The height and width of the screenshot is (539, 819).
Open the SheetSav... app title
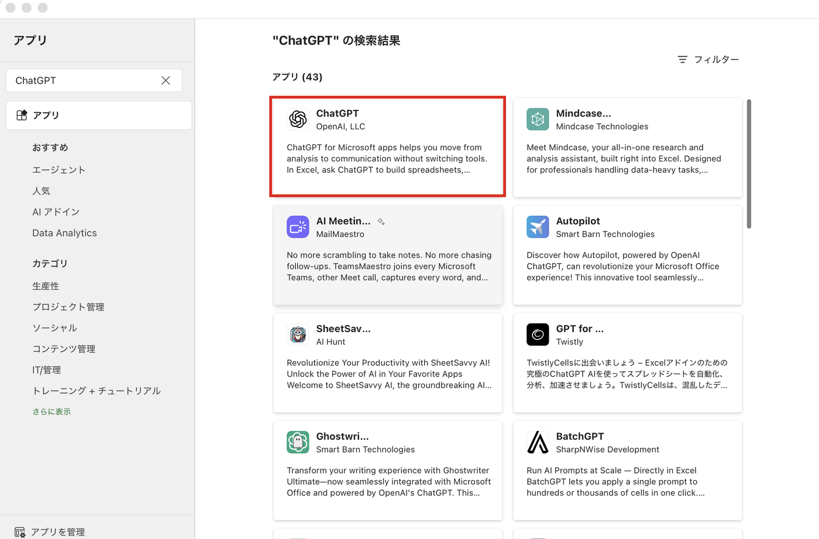click(x=343, y=329)
